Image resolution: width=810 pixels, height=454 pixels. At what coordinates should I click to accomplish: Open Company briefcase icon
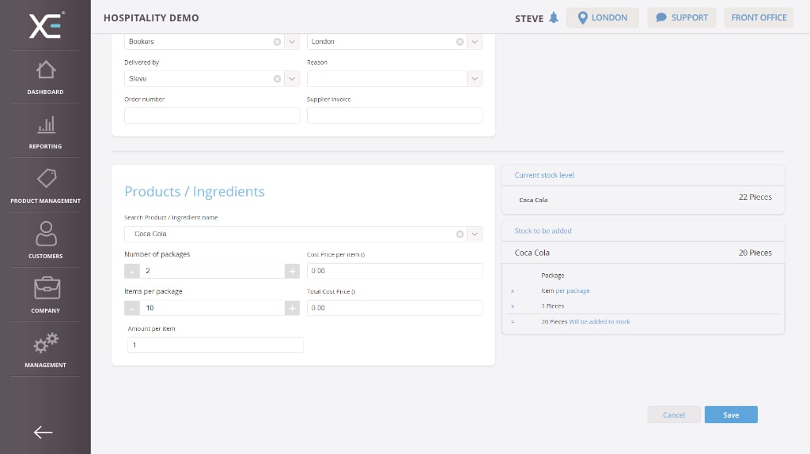45,288
